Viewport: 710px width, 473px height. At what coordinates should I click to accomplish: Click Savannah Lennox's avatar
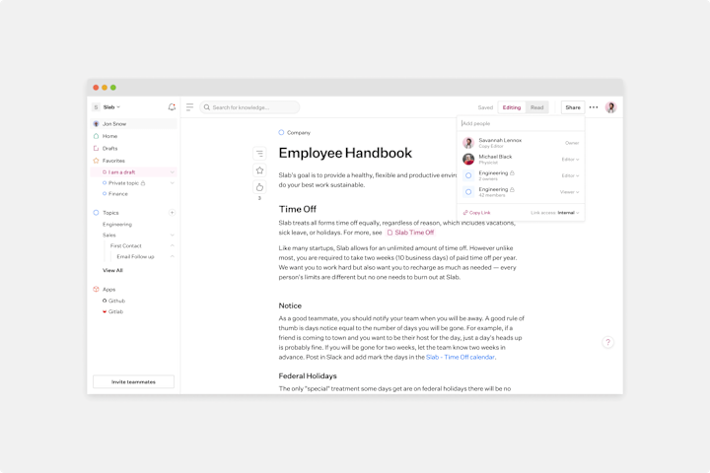pos(468,143)
